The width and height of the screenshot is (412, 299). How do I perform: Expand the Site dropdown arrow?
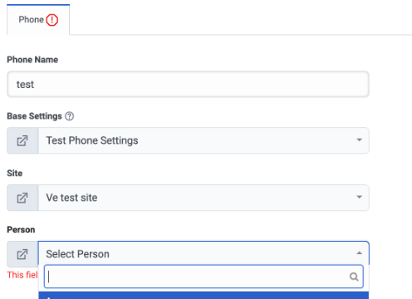click(359, 197)
